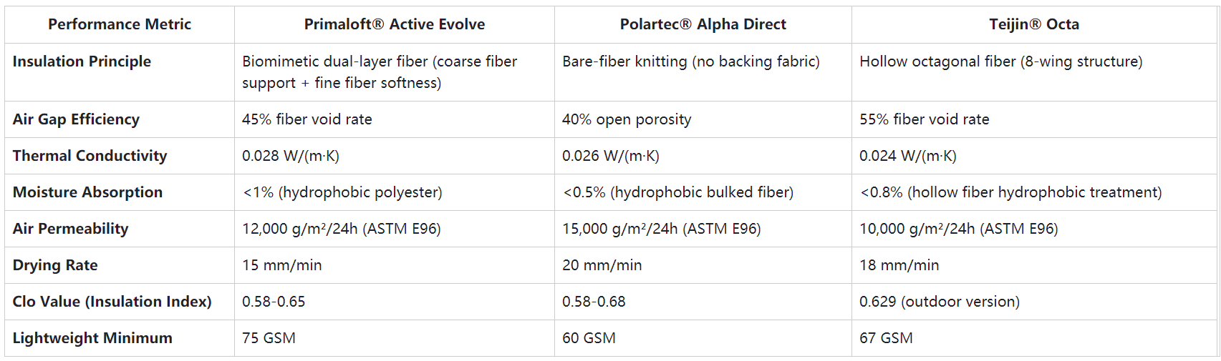Image resolution: width=1221 pixels, height=361 pixels.
Task: Click the 0.629 (outdoor version) cell
Action: pyautogui.click(x=939, y=302)
